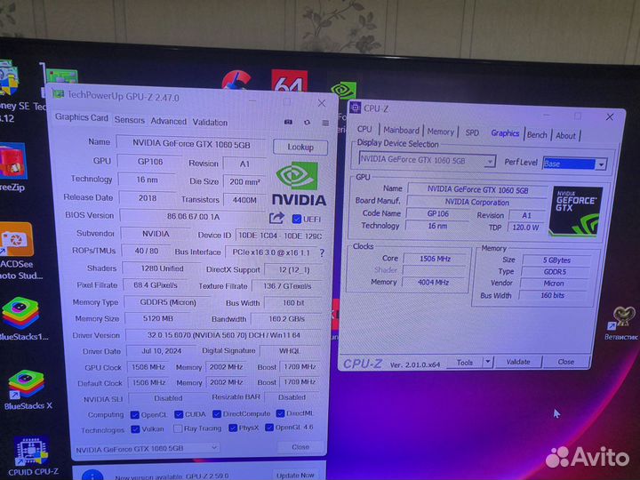This screenshot has height=480, width=640.
Task: Click the GPU-Z refresh icon
Action: pos(308,122)
